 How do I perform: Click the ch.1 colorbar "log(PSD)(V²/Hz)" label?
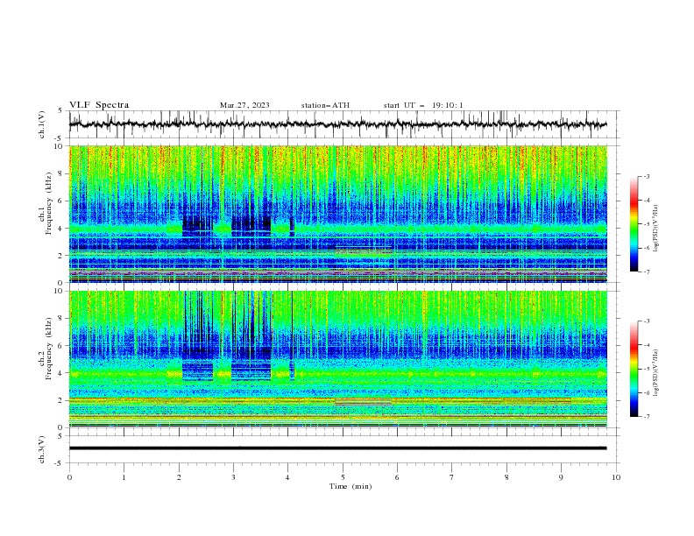(656, 229)
